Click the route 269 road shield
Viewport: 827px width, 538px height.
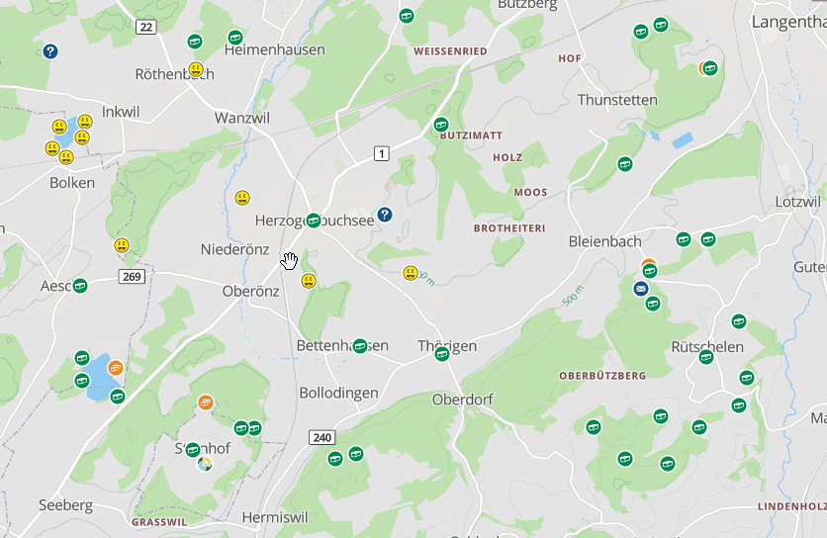(132, 276)
